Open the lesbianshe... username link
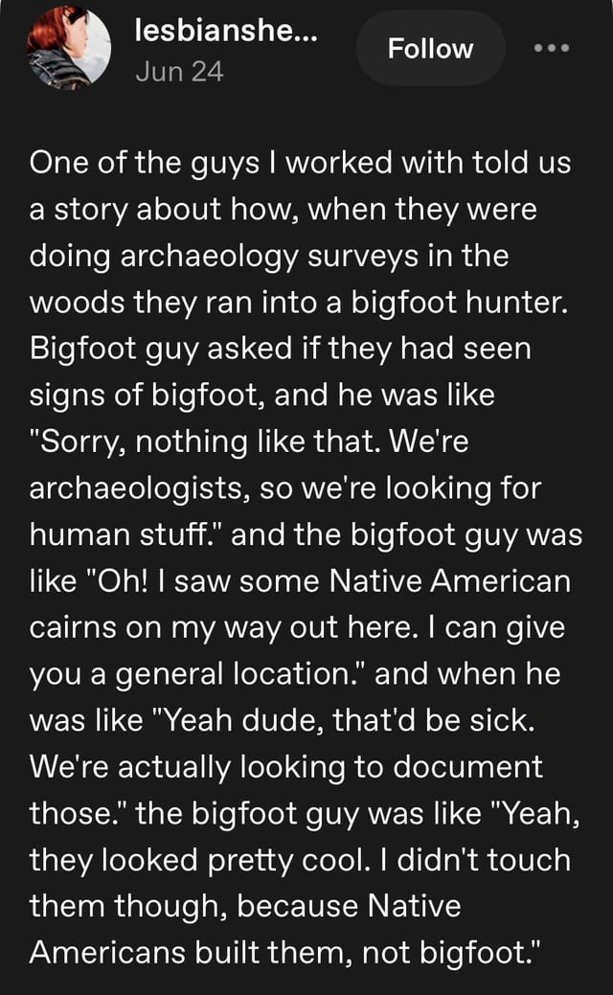Viewport: 613px width, 995px height. coord(227,31)
